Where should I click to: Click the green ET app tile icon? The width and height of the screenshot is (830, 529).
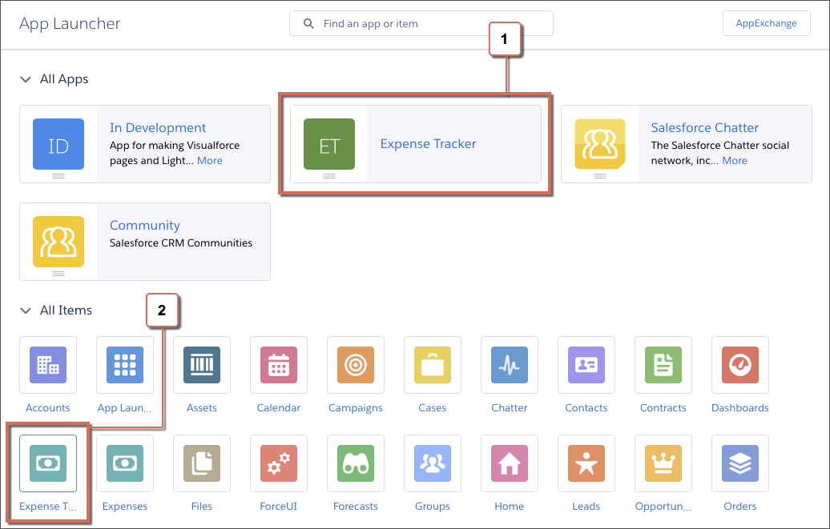[x=329, y=144]
